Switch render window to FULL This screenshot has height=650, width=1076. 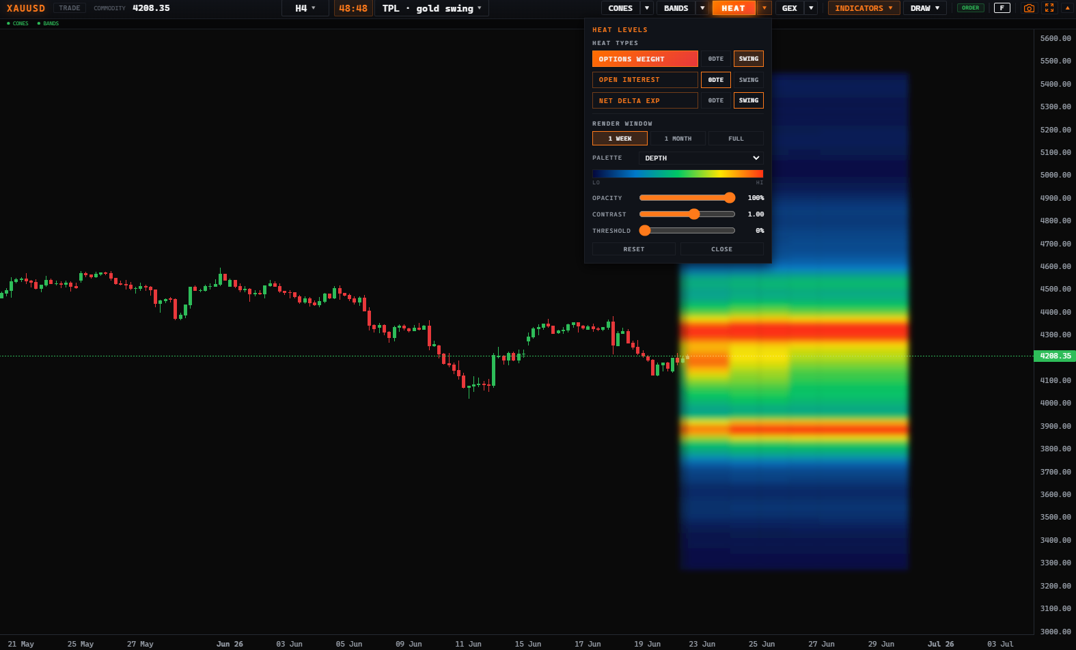point(736,139)
